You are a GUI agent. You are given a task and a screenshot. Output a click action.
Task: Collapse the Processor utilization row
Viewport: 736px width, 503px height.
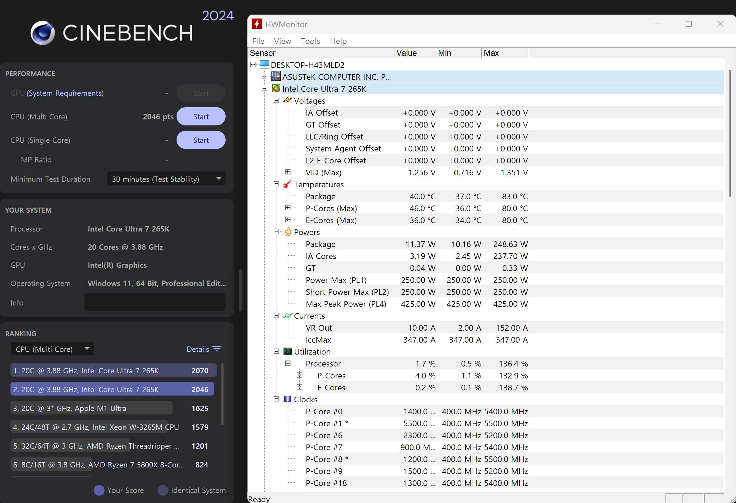[x=288, y=363]
